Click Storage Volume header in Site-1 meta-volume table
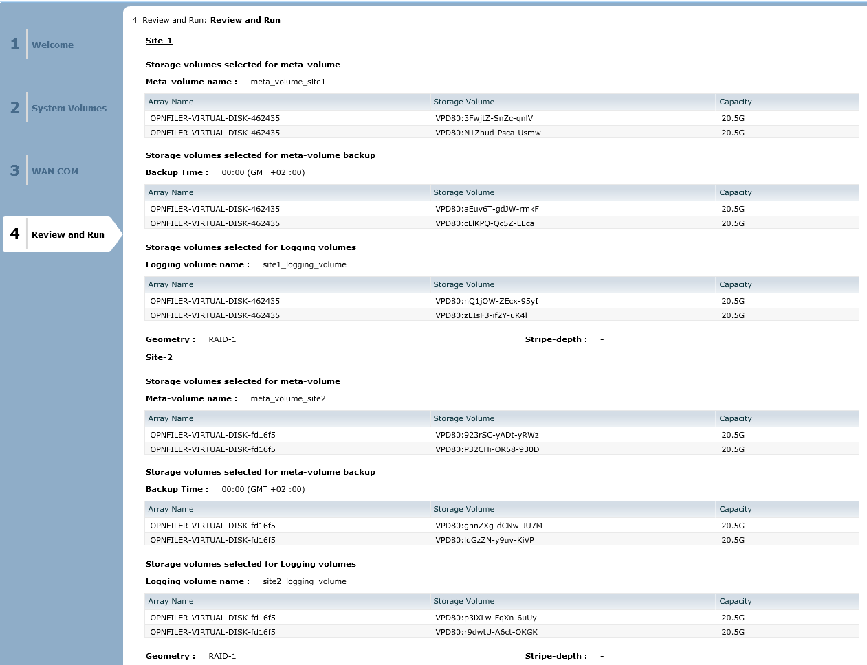 463,102
